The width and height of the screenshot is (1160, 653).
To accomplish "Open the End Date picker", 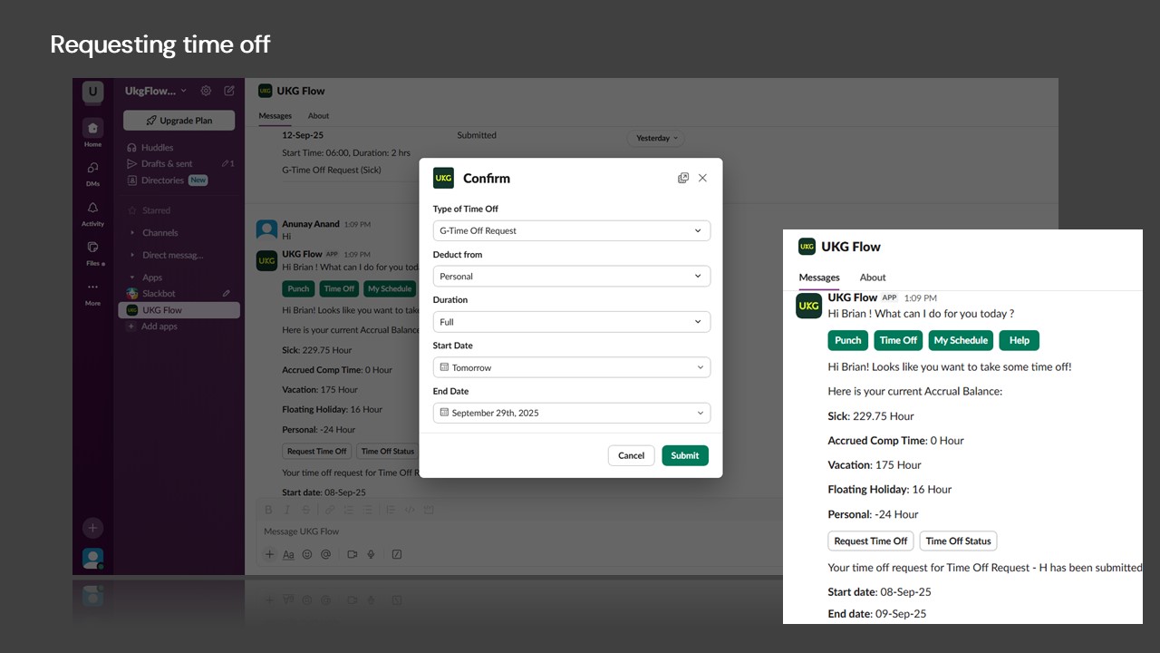I will [571, 414].
